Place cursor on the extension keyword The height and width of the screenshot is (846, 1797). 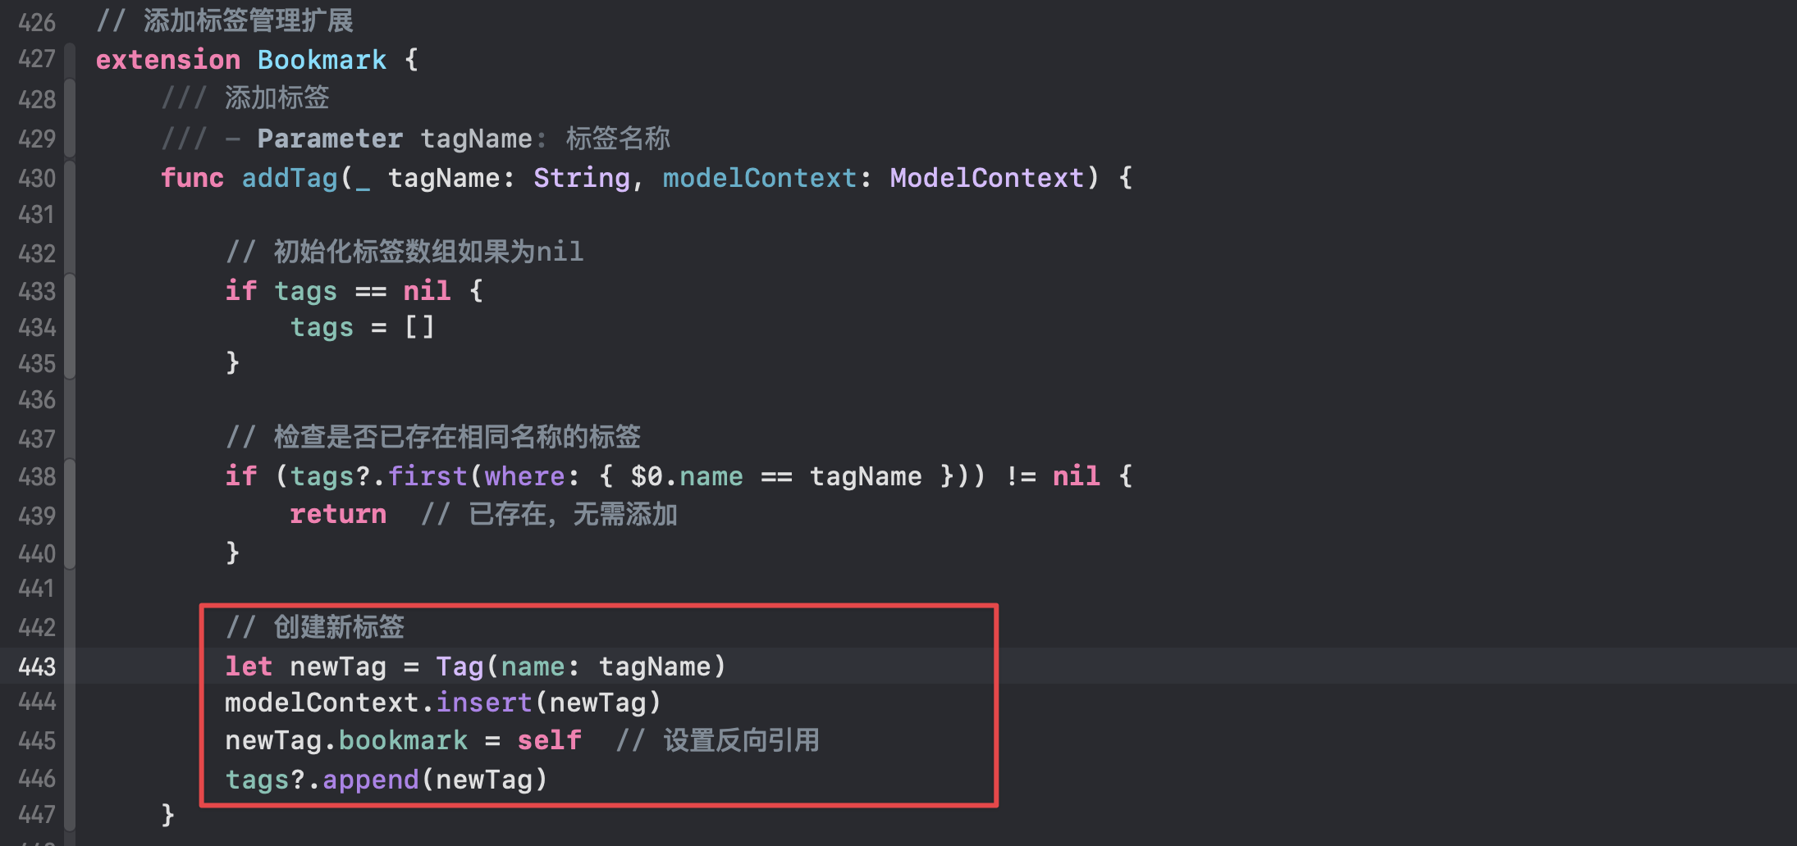tap(168, 59)
